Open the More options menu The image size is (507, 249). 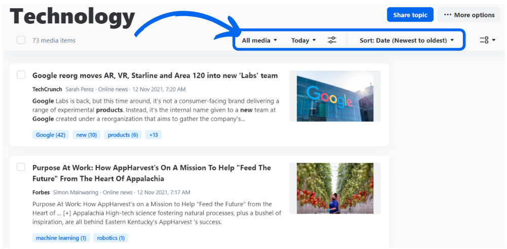coord(469,15)
